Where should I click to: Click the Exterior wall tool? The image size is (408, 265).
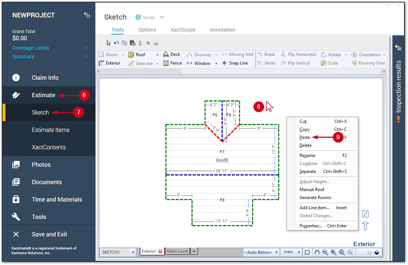(x=109, y=63)
